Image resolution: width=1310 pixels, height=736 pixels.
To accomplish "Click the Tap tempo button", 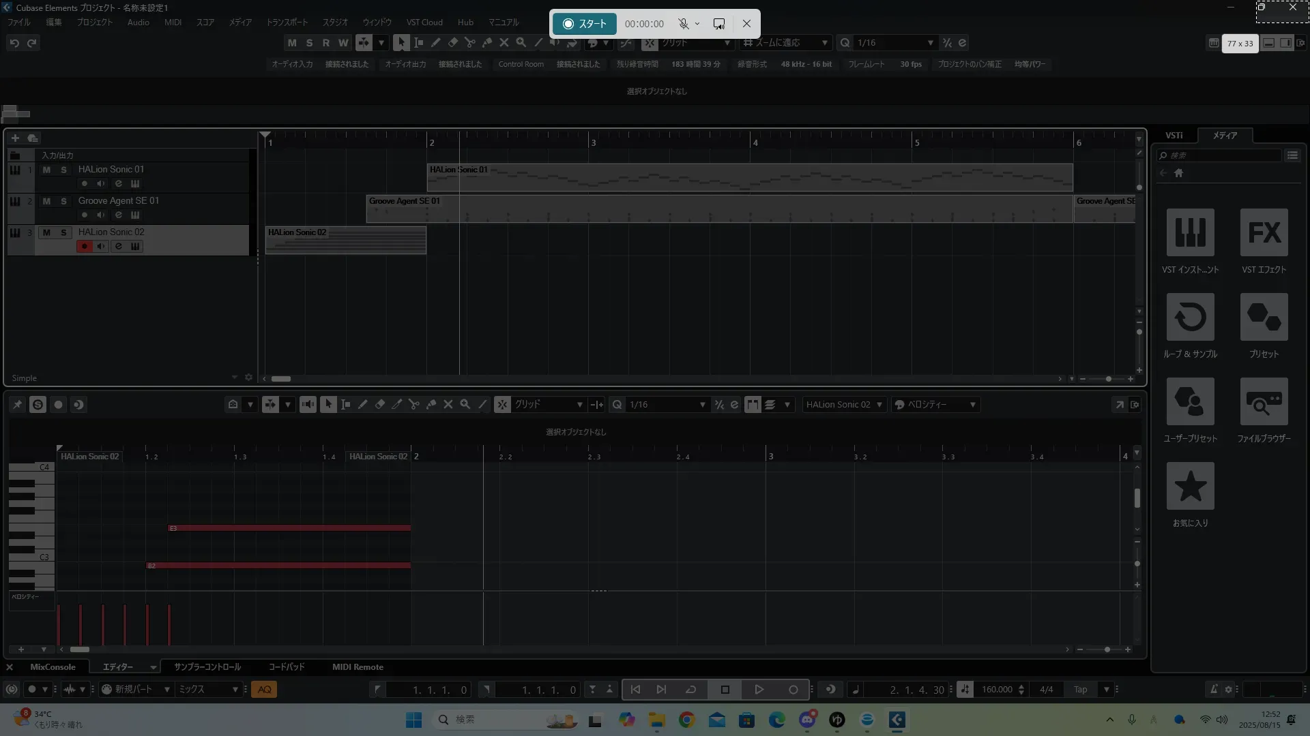I will point(1080,690).
